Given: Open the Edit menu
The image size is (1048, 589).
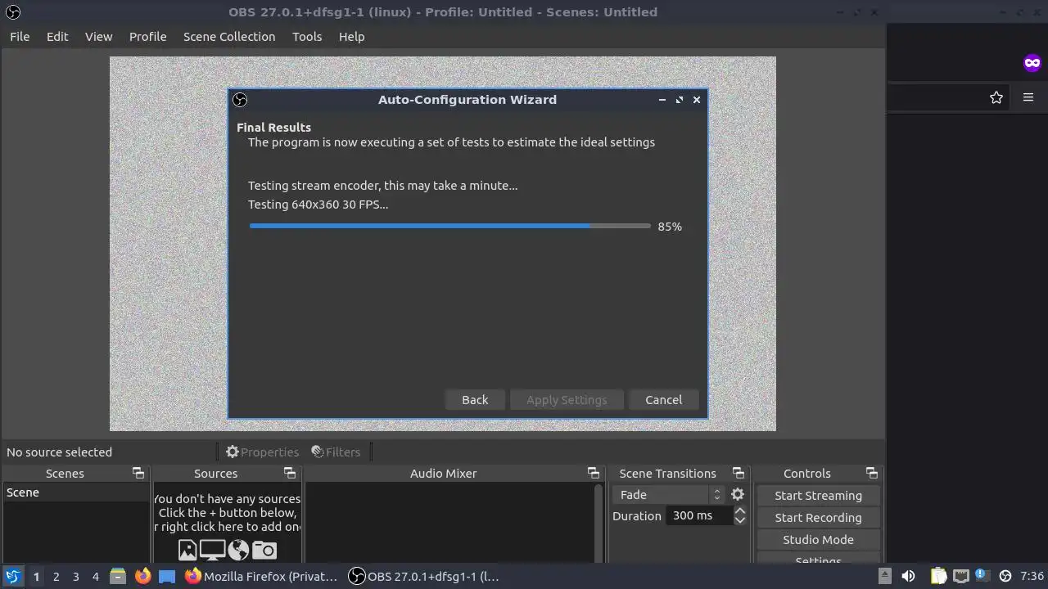Looking at the screenshot, I should [57, 37].
